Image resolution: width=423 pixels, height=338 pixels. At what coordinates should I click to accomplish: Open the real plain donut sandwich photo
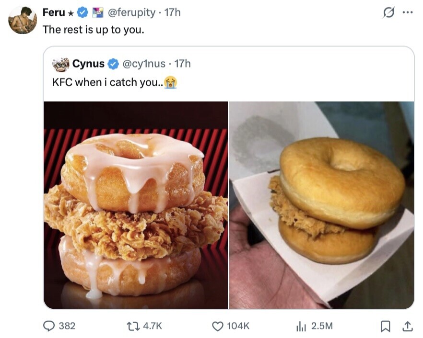[x=321, y=205]
